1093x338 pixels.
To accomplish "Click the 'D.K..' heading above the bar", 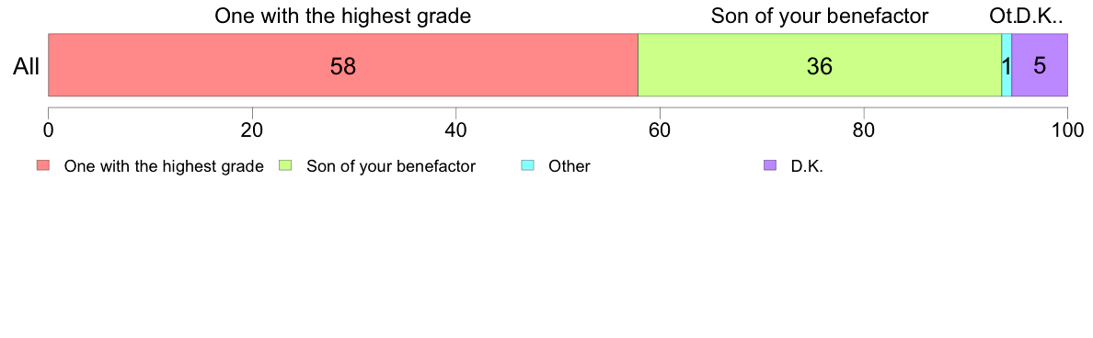I will [x=1039, y=16].
